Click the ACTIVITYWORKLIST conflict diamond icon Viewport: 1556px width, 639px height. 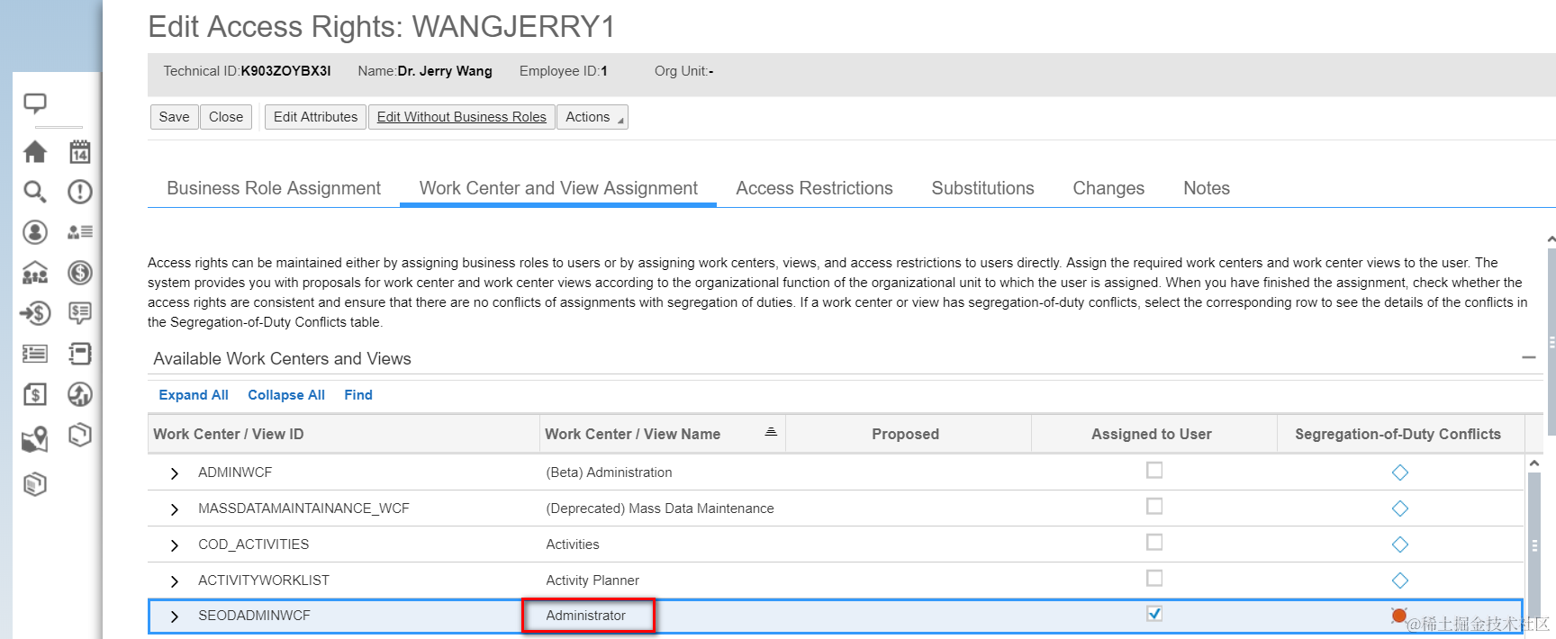[x=1400, y=580]
